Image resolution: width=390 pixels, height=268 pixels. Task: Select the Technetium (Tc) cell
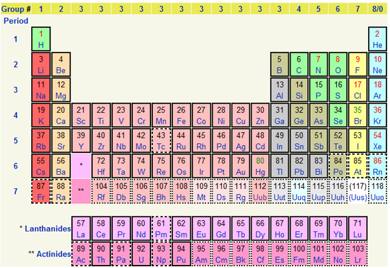[161, 141]
